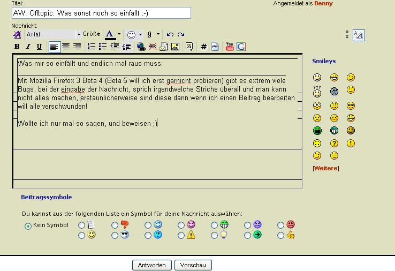Choose the thumbs-down post icon radio
This screenshot has width=395, height=271.
coord(115,225)
